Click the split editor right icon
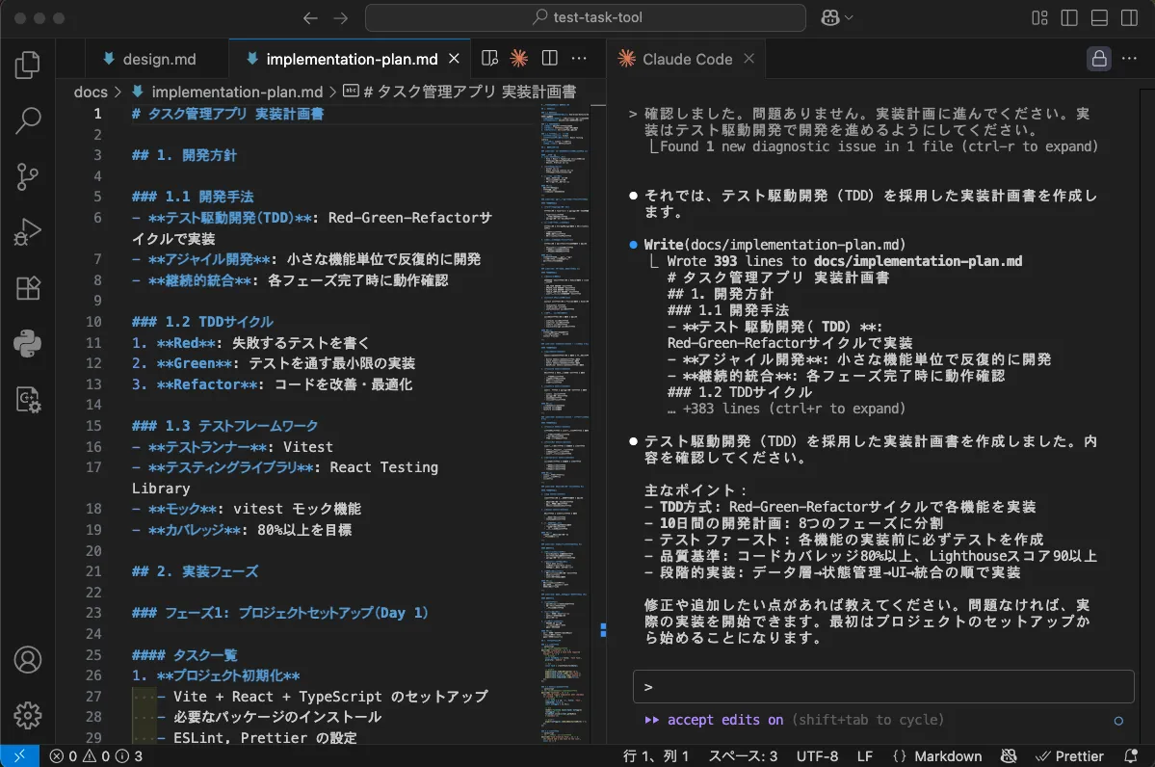 pyautogui.click(x=549, y=59)
